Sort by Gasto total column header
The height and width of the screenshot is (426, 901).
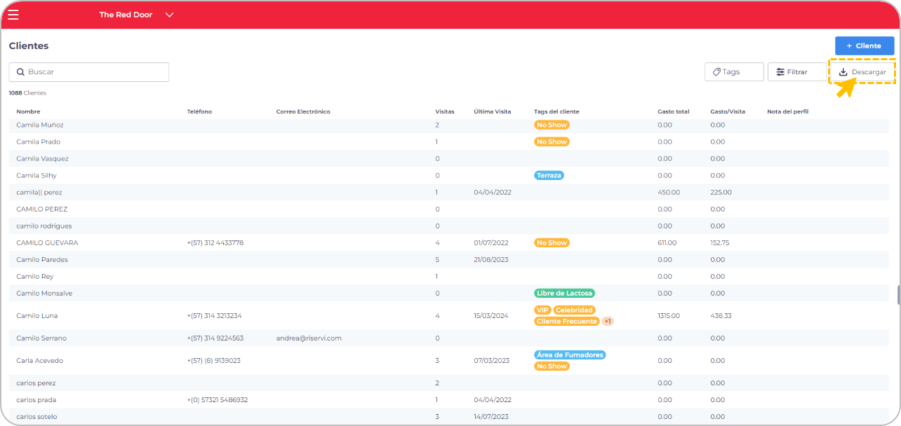[x=674, y=111]
